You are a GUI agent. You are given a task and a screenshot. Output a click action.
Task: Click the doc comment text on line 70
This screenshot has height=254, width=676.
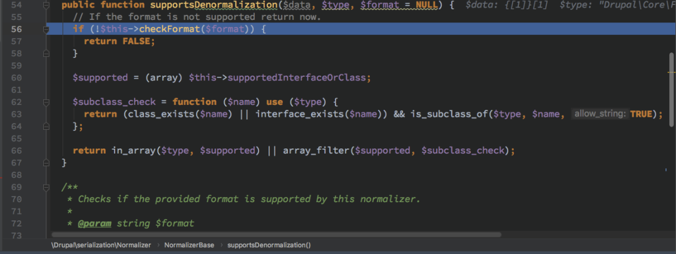click(x=248, y=200)
